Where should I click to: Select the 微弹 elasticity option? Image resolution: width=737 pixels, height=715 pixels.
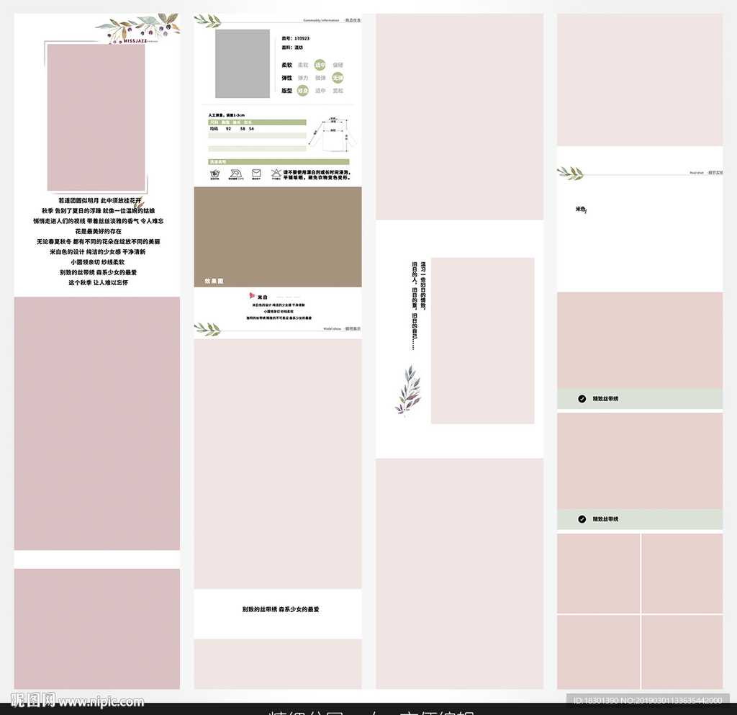click(320, 78)
